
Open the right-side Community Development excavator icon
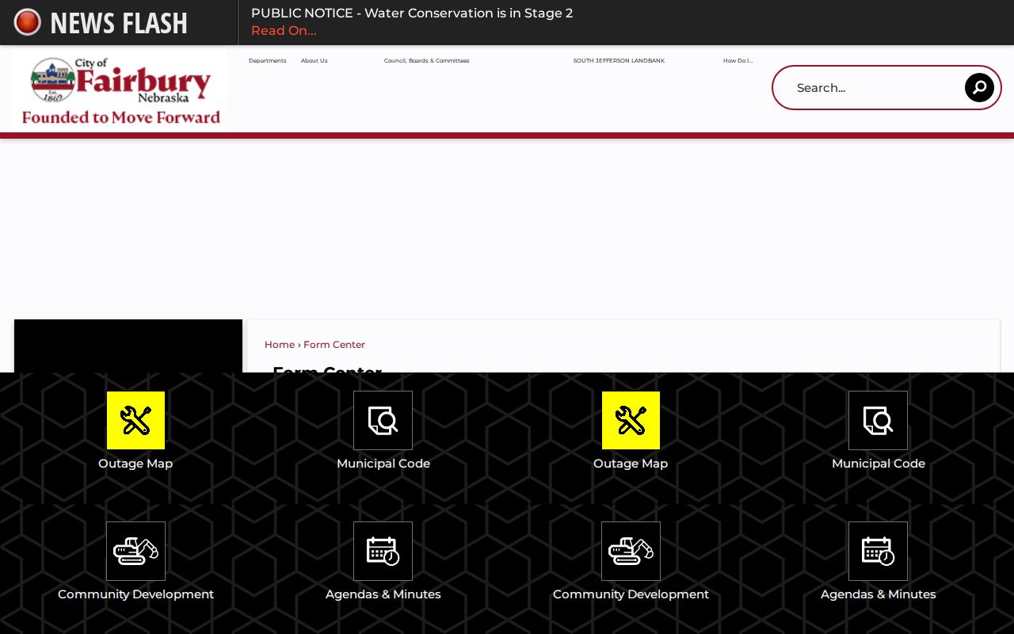coord(631,551)
